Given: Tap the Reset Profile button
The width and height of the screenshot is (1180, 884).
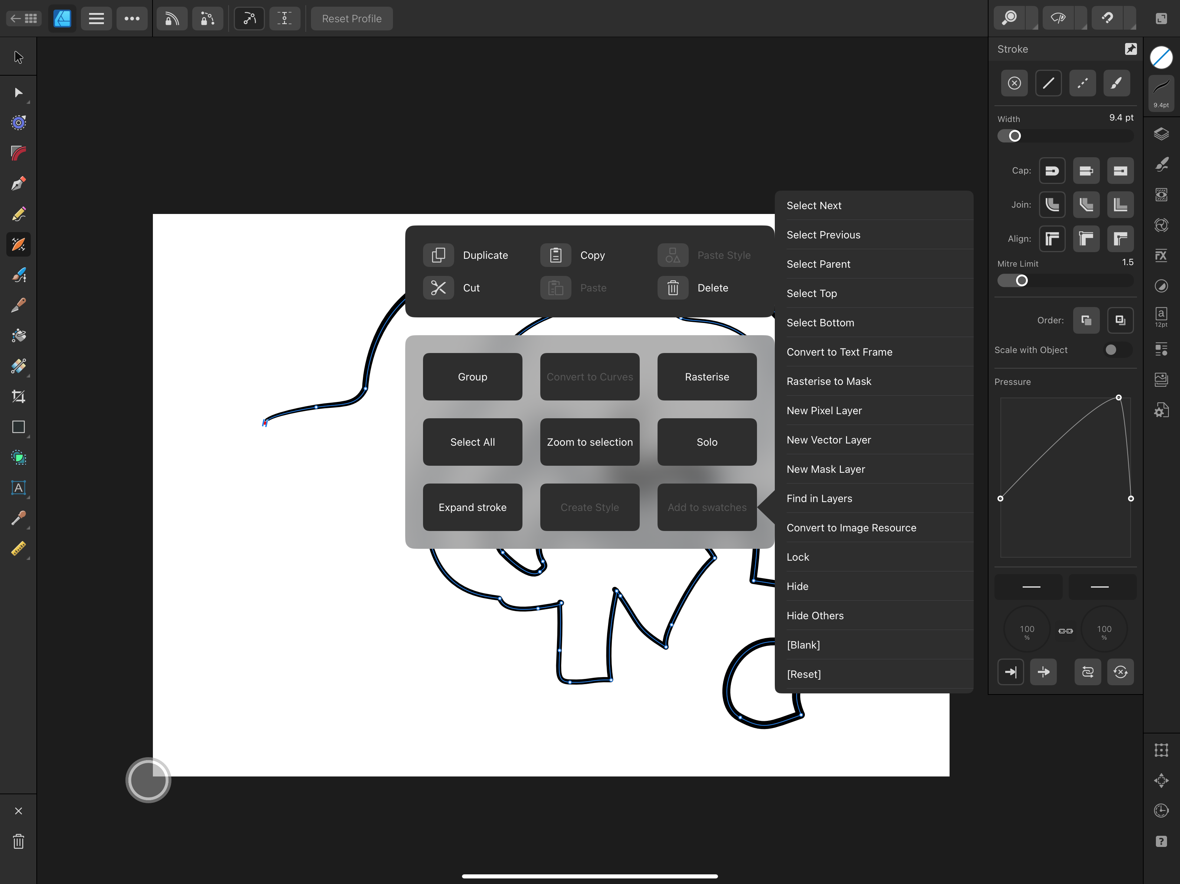Looking at the screenshot, I should (351, 19).
